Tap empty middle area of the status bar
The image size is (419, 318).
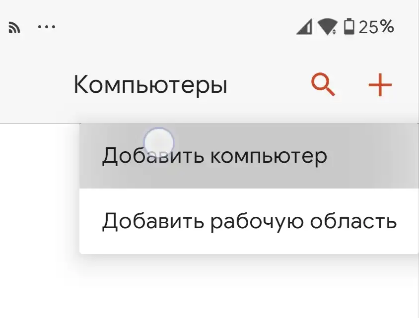coord(174,27)
